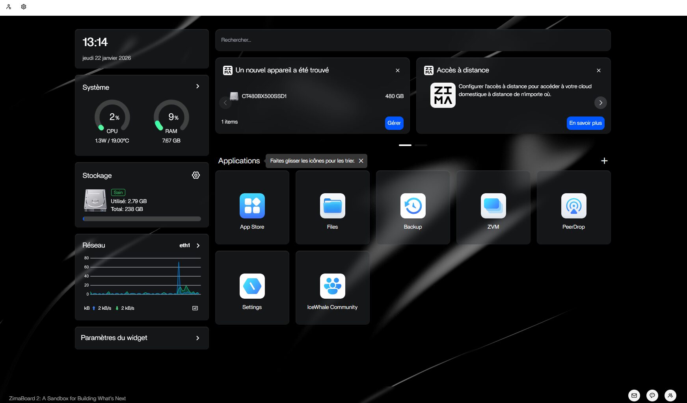Go to next notification card arrow
Viewport: 687px width, 403px height.
(600, 103)
